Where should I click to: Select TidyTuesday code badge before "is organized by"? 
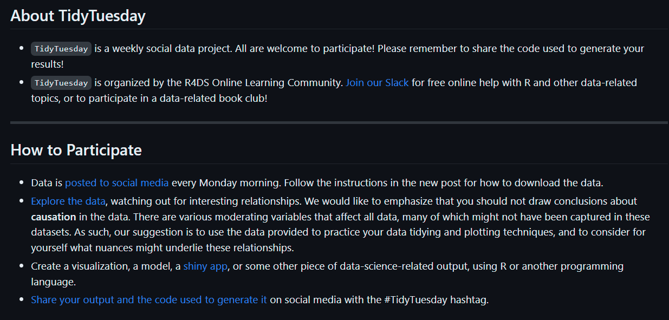(x=61, y=83)
